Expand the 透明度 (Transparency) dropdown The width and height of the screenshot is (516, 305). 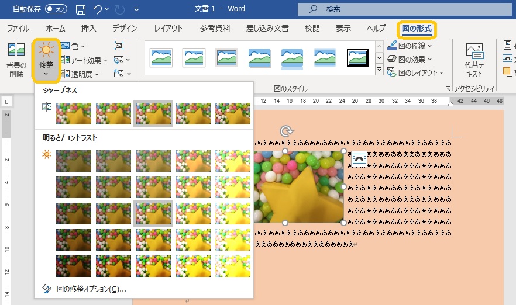[x=81, y=74]
